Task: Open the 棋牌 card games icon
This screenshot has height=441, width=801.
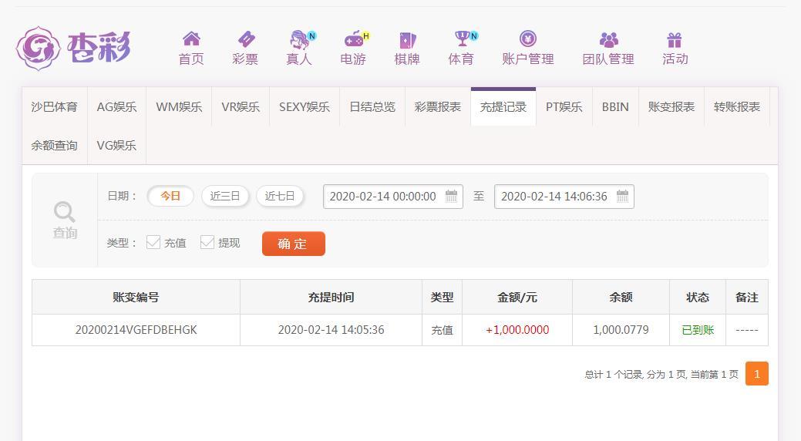Action: (x=407, y=40)
